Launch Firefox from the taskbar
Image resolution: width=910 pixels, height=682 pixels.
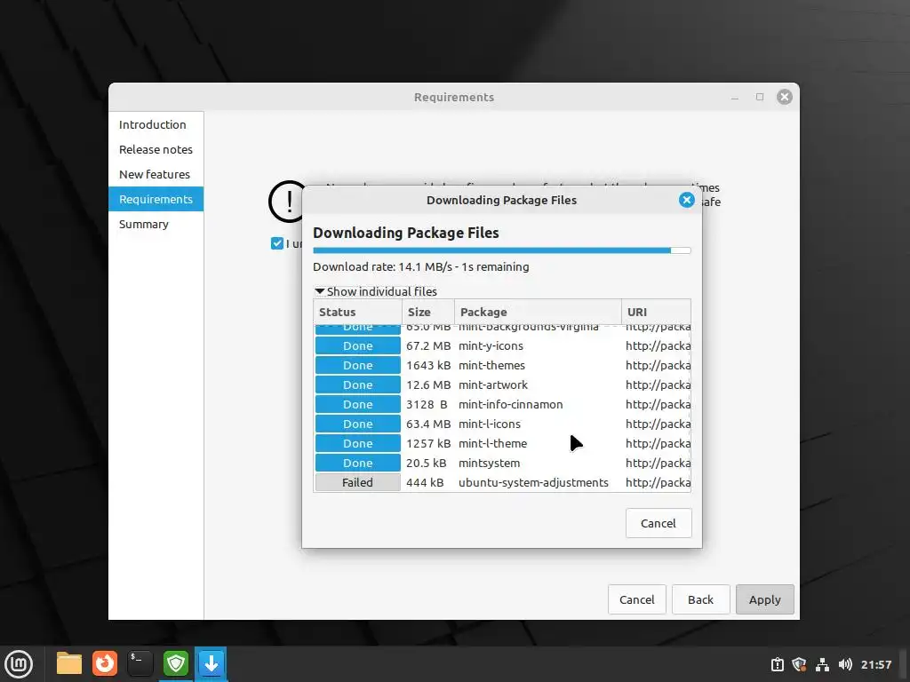click(105, 664)
